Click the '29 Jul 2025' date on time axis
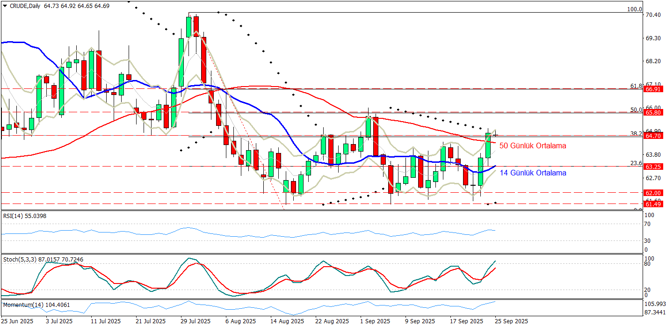Viewport: 666px width, 327px height. [195, 321]
